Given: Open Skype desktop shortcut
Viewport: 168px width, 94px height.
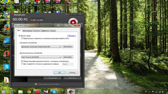Looking at the screenshot, I should (7, 68).
